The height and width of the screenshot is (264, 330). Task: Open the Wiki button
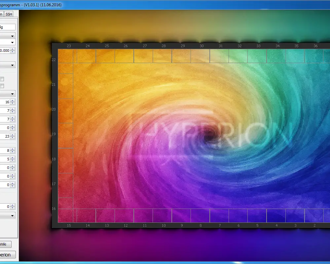coord(6,244)
